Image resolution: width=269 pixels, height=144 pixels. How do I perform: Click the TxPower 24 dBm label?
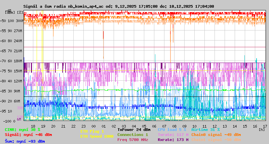[134, 130]
